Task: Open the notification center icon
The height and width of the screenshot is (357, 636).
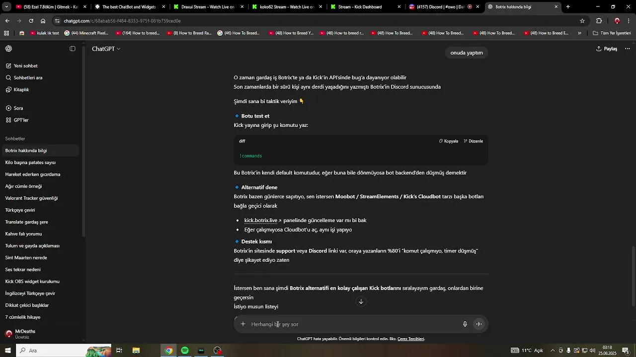Action: click(625, 351)
